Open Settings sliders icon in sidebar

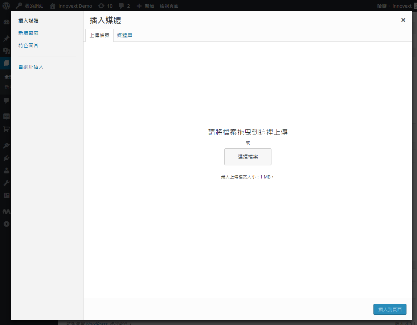(6, 195)
